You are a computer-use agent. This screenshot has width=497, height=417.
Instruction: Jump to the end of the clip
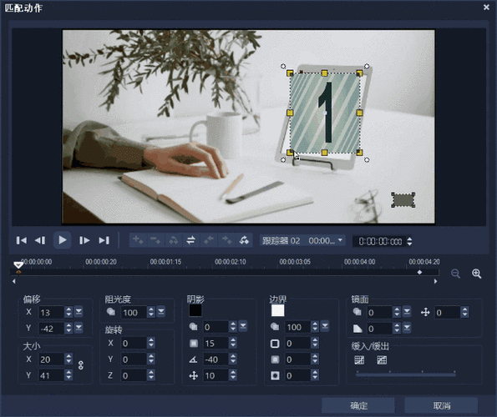(104, 240)
